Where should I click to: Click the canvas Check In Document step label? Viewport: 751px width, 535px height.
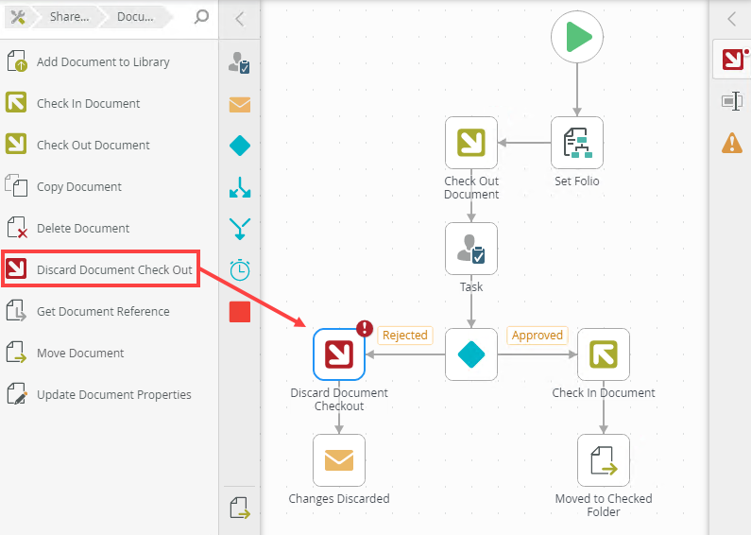[604, 392]
